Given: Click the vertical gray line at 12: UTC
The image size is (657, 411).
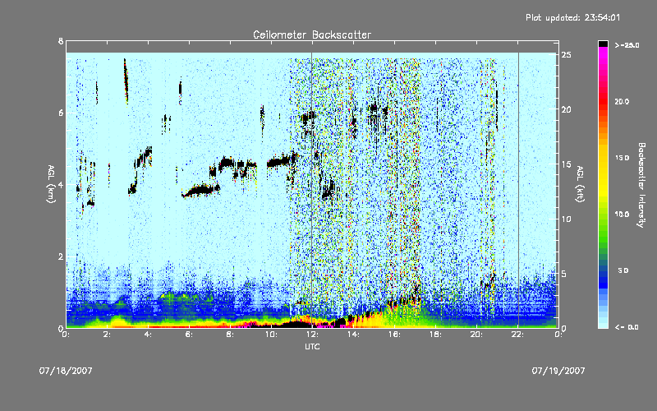Looking at the screenshot, I should (x=312, y=190).
